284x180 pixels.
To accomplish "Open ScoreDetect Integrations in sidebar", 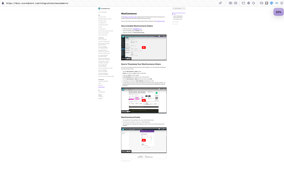I will [x=103, y=81].
